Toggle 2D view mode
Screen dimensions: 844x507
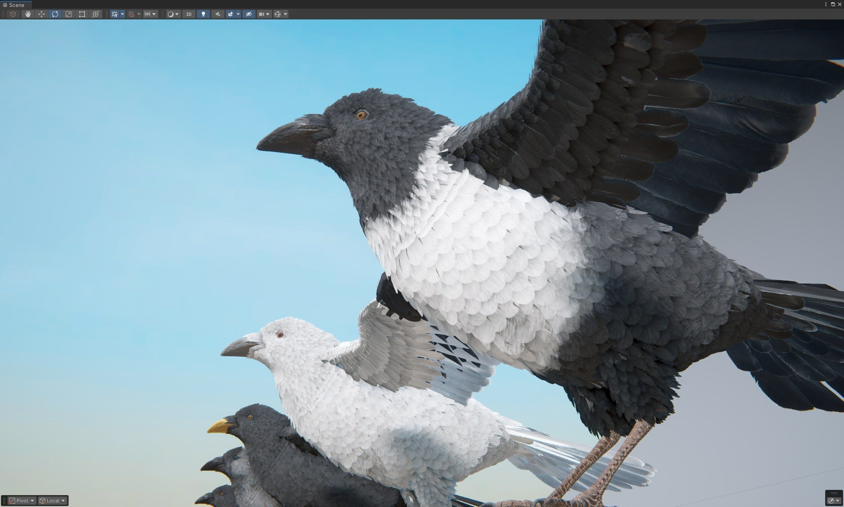189,14
